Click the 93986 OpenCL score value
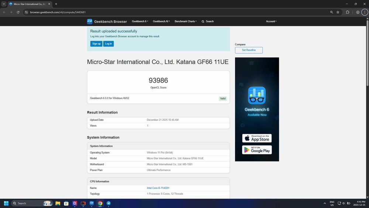The image size is (369, 208). click(x=158, y=81)
